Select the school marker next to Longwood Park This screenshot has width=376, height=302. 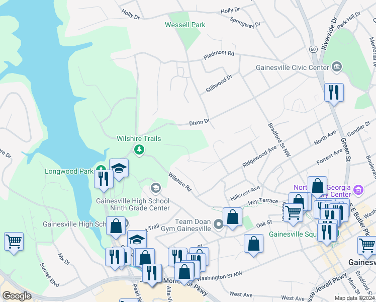(x=119, y=168)
